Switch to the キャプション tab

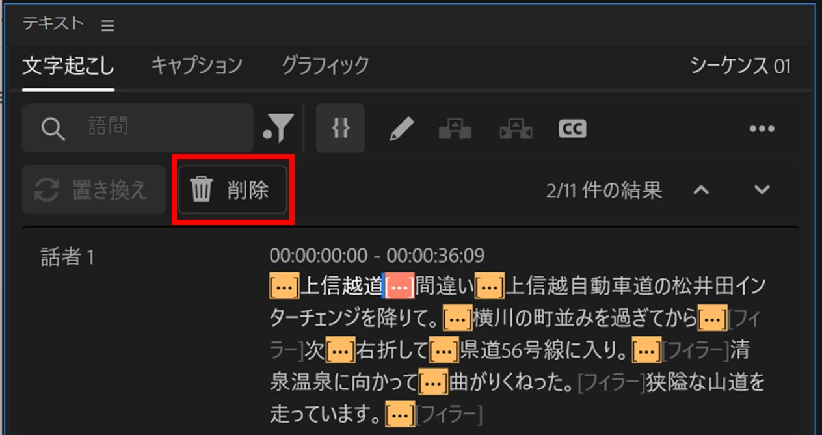tap(196, 65)
